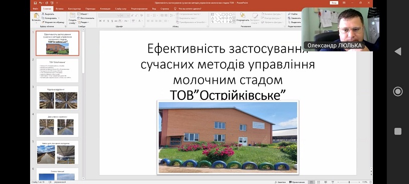
Task: Switch to the Переходы tab
Action: (x=90, y=8)
